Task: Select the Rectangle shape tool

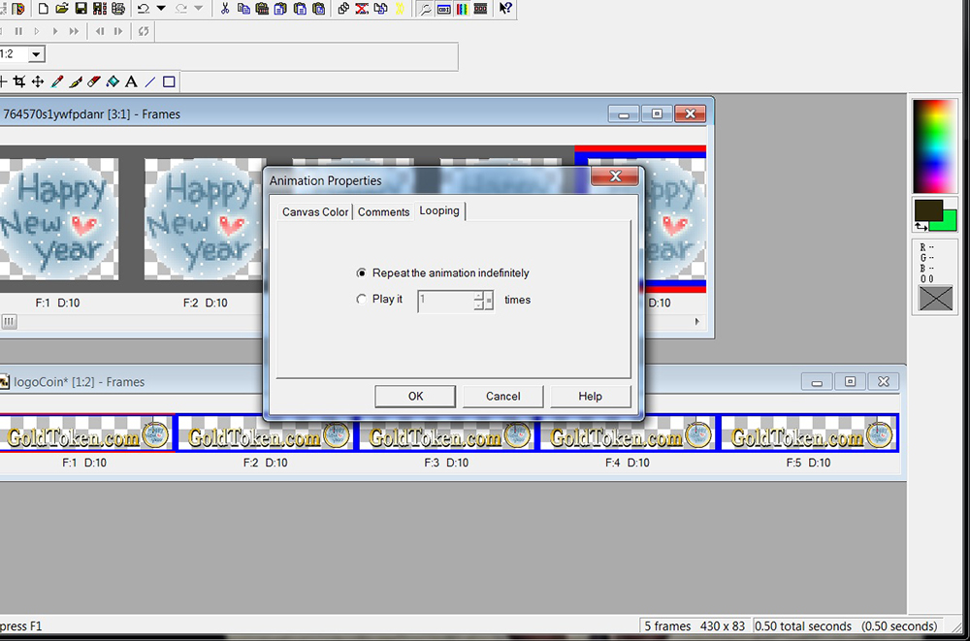Action: 169,82
